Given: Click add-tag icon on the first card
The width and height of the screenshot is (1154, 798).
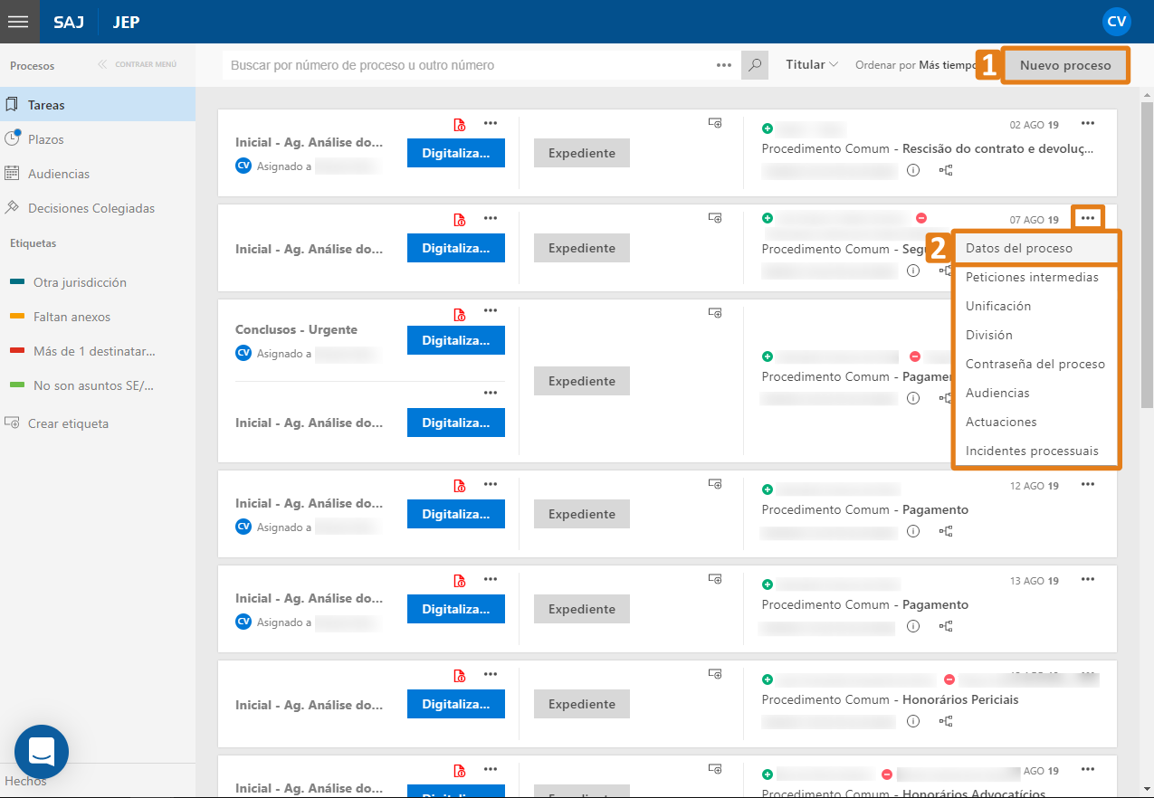Looking at the screenshot, I should pos(715,123).
